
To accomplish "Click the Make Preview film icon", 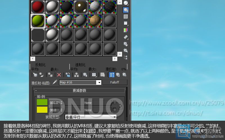I will (x=126, y=37).
